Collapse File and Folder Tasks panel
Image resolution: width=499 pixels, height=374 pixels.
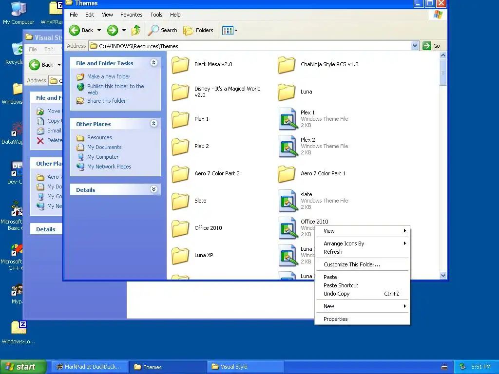click(154, 63)
